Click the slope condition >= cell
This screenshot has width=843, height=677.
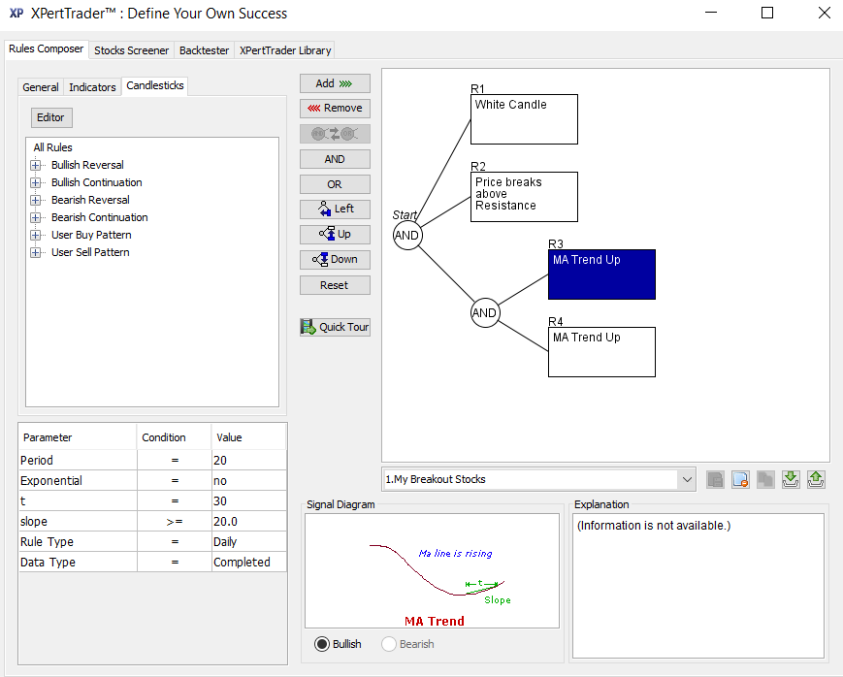175,522
